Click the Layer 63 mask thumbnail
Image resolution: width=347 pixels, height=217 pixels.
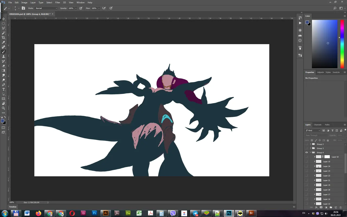pyautogui.click(x=327, y=157)
